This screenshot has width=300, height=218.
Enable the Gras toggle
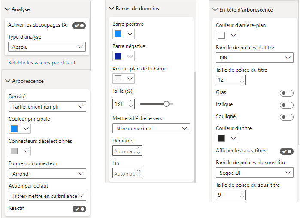click(286, 93)
